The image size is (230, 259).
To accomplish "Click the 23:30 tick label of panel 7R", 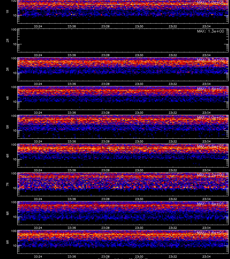I will click(139, 199).
